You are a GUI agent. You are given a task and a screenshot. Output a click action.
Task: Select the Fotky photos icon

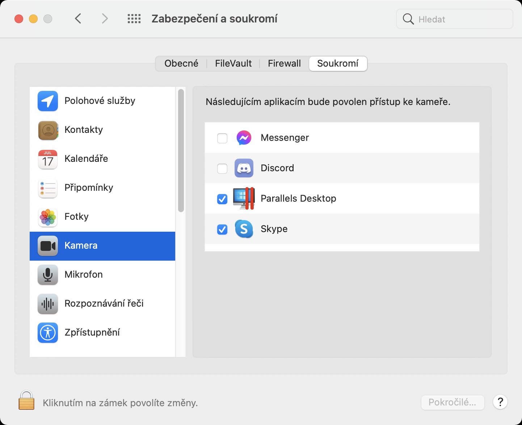[48, 217]
